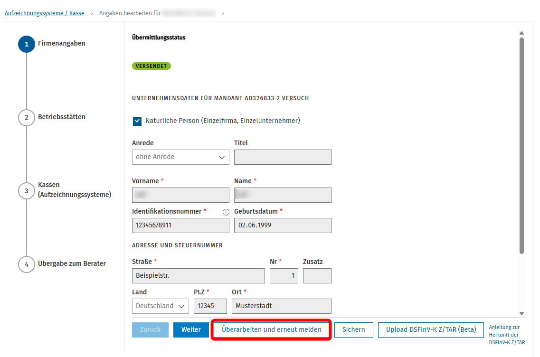Open the Aufzeichnungssysteme / Kasse breadcrumb link
Image resolution: width=540 pixels, height=357 pixels.
(45, 13)
